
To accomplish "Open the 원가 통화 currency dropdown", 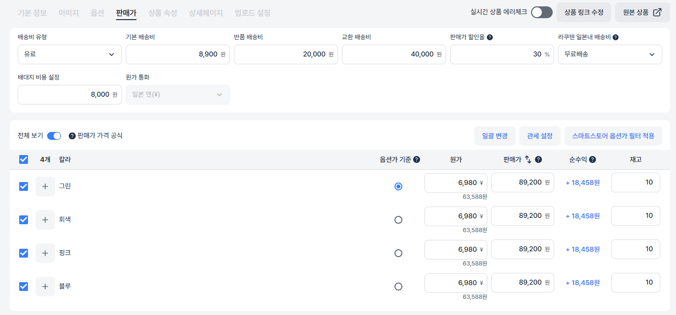I will coord(177,94).
